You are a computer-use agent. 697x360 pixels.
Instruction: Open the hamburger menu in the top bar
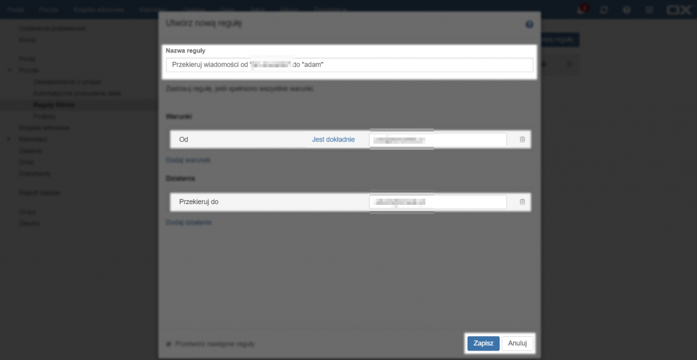coord(649,10)
